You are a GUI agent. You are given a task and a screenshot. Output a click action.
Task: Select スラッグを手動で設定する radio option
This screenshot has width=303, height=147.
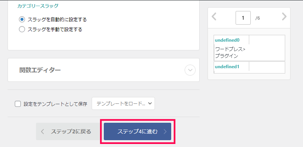click(22, 30)
